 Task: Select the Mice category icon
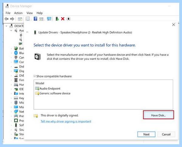tap(16, 102)
